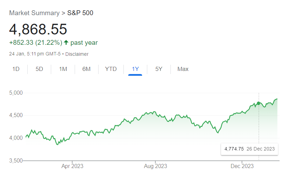
Task: Click the green data point marker on chart
Action: pyautogui.click(x=258, y=103)
